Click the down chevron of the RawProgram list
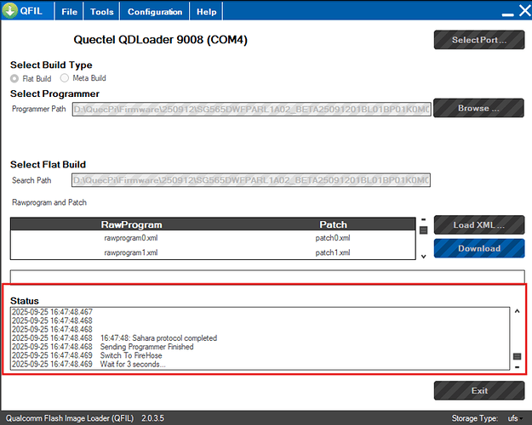 pos(423,257)
